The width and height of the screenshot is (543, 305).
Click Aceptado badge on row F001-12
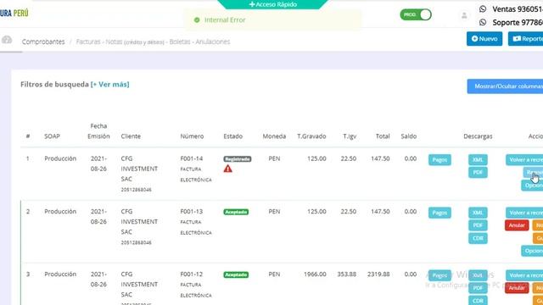pos(236,274)
